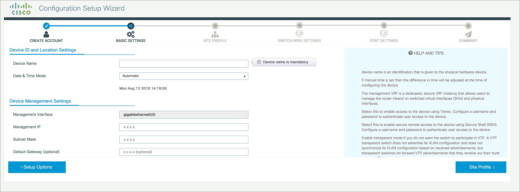Click the 'Management Interface' label
520x192 pixels.
pos(33,115)
